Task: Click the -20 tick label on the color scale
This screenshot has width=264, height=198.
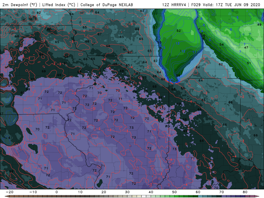Action: (10, 192)
